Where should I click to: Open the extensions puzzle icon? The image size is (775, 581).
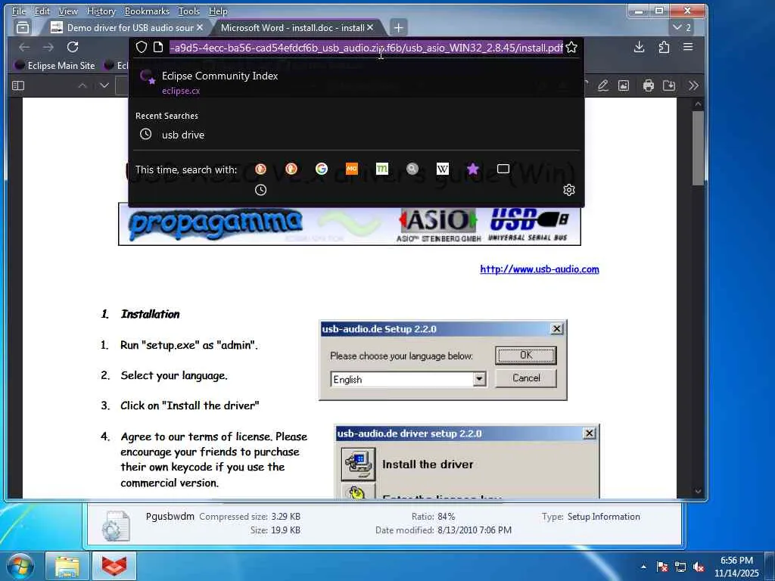(x=664, y=47)
